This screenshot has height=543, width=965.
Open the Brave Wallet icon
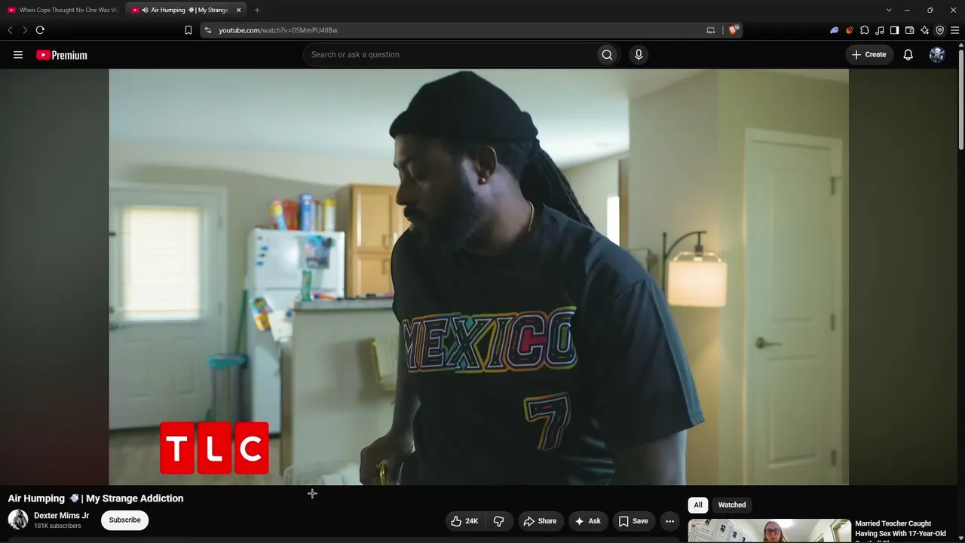(909, 30)
